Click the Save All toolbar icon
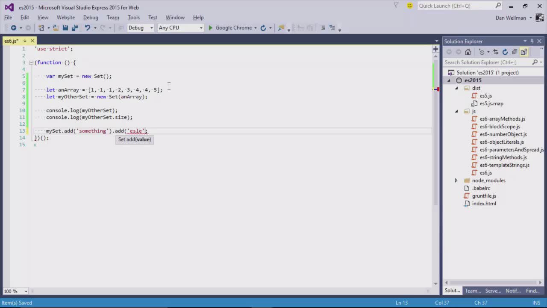The height and width of the screenshot is (308, 547). (75, 28)
